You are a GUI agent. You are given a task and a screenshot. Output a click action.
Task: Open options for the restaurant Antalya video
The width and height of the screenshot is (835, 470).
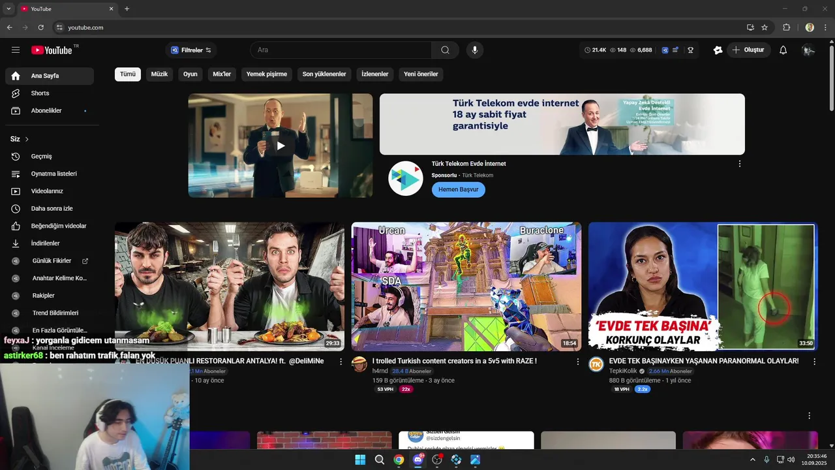pyautogui.click(x=341, y=361)
